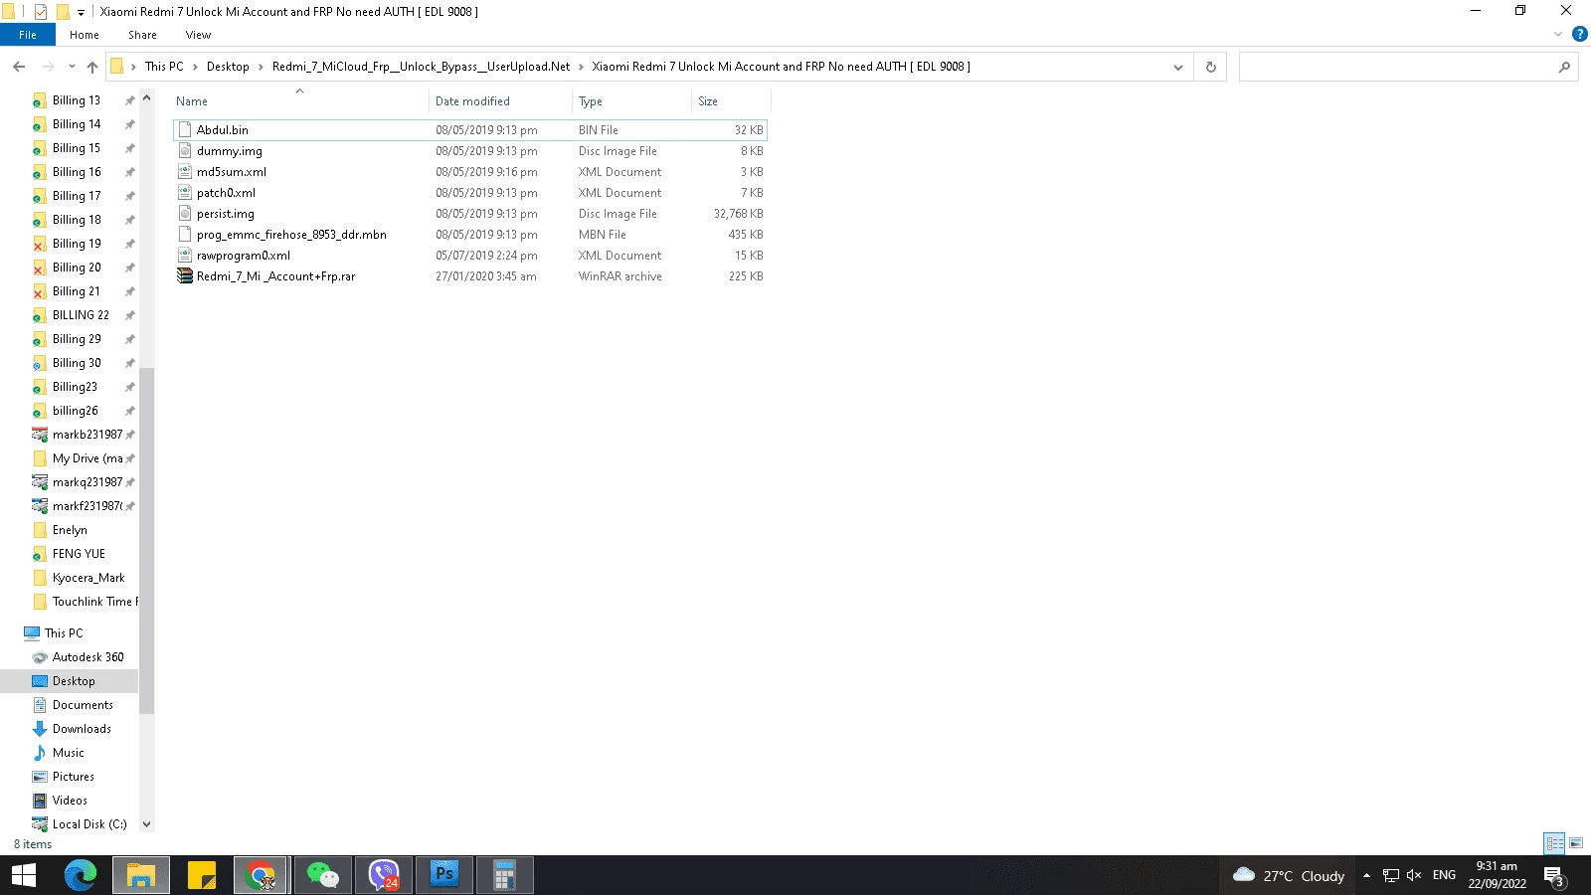Select the persist.img disc image icon
Viewport: 1591px width, 895px height.
point(185,214)
